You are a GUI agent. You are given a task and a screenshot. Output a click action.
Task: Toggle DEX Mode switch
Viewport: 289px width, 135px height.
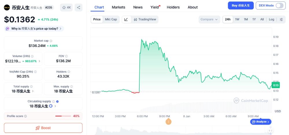[x=279, y=6]
